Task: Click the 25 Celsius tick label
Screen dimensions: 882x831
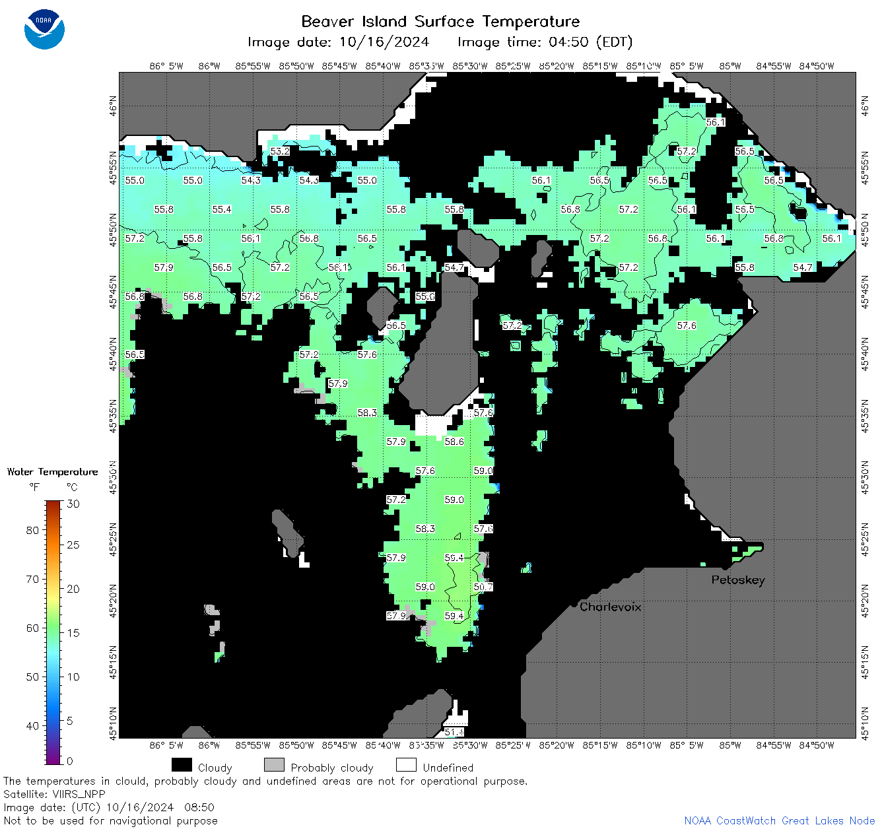Action: pos(73,545)
